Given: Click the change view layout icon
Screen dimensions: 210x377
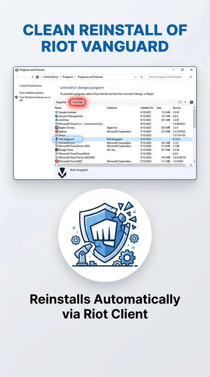Looking at the screenshot, I should [x=180, y=102].
